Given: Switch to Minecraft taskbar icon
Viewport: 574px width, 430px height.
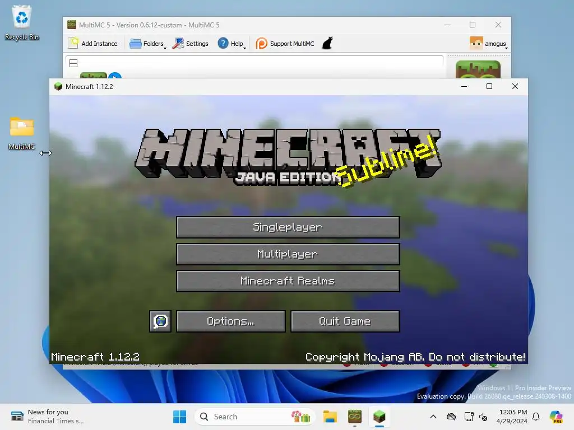Looking at the screenshot, I should tap(379, 417).
